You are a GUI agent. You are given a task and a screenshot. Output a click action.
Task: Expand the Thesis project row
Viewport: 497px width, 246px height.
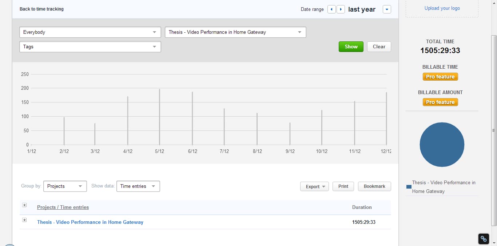click(24, 220)
